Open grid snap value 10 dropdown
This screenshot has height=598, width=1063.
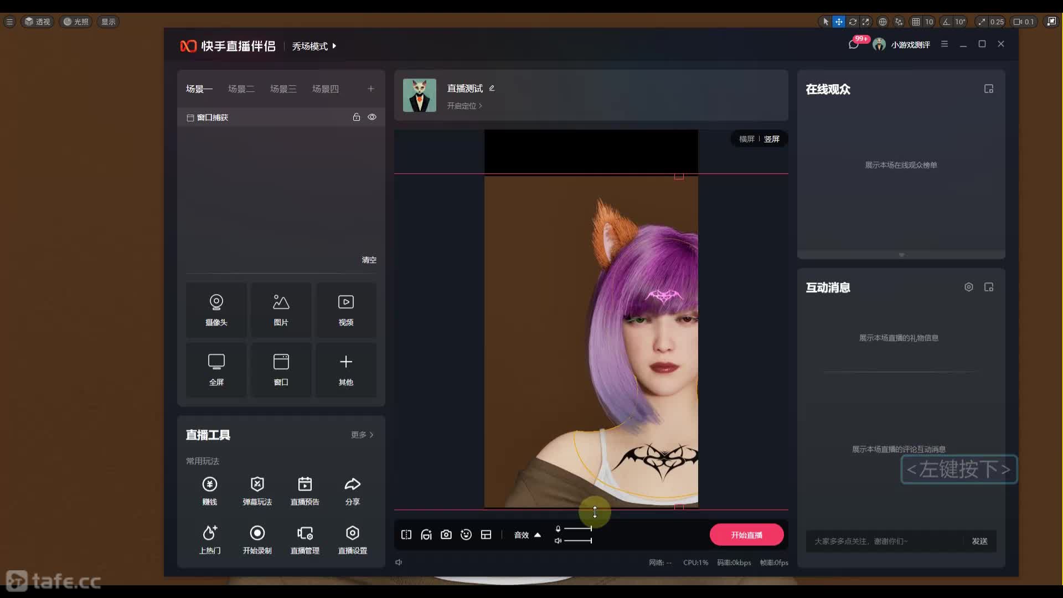929,22
